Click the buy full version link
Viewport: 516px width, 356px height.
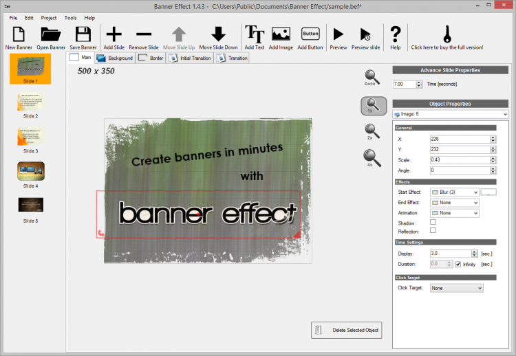(447, 38)
